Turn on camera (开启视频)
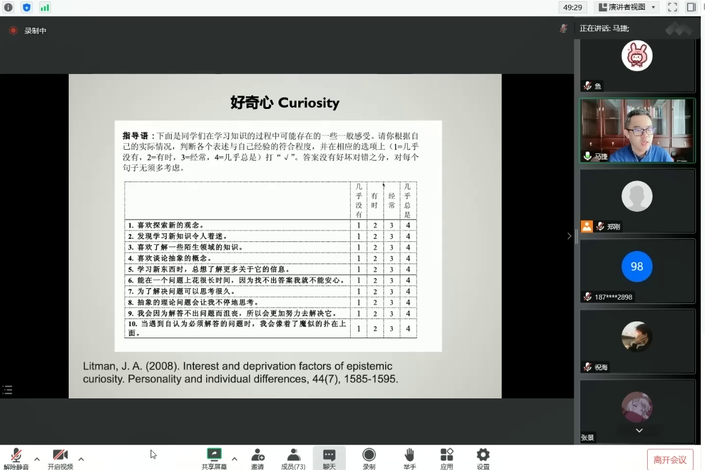This screenshot has width=705, height=470. [60, 459]
